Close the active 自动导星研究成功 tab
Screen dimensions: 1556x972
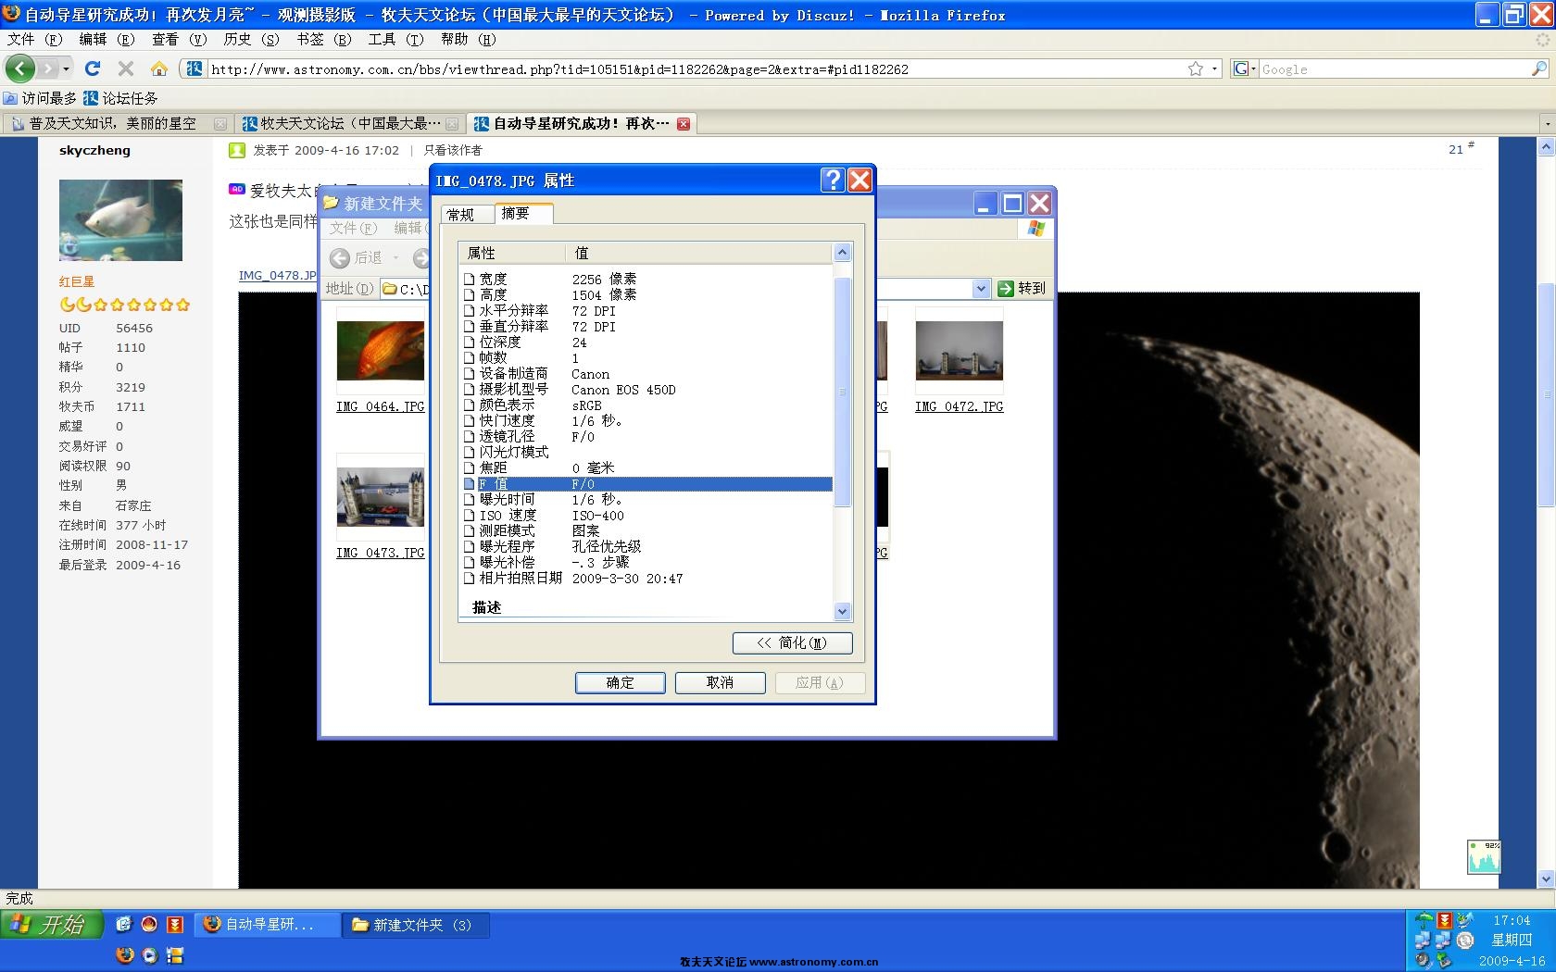(x=684, y=124)
